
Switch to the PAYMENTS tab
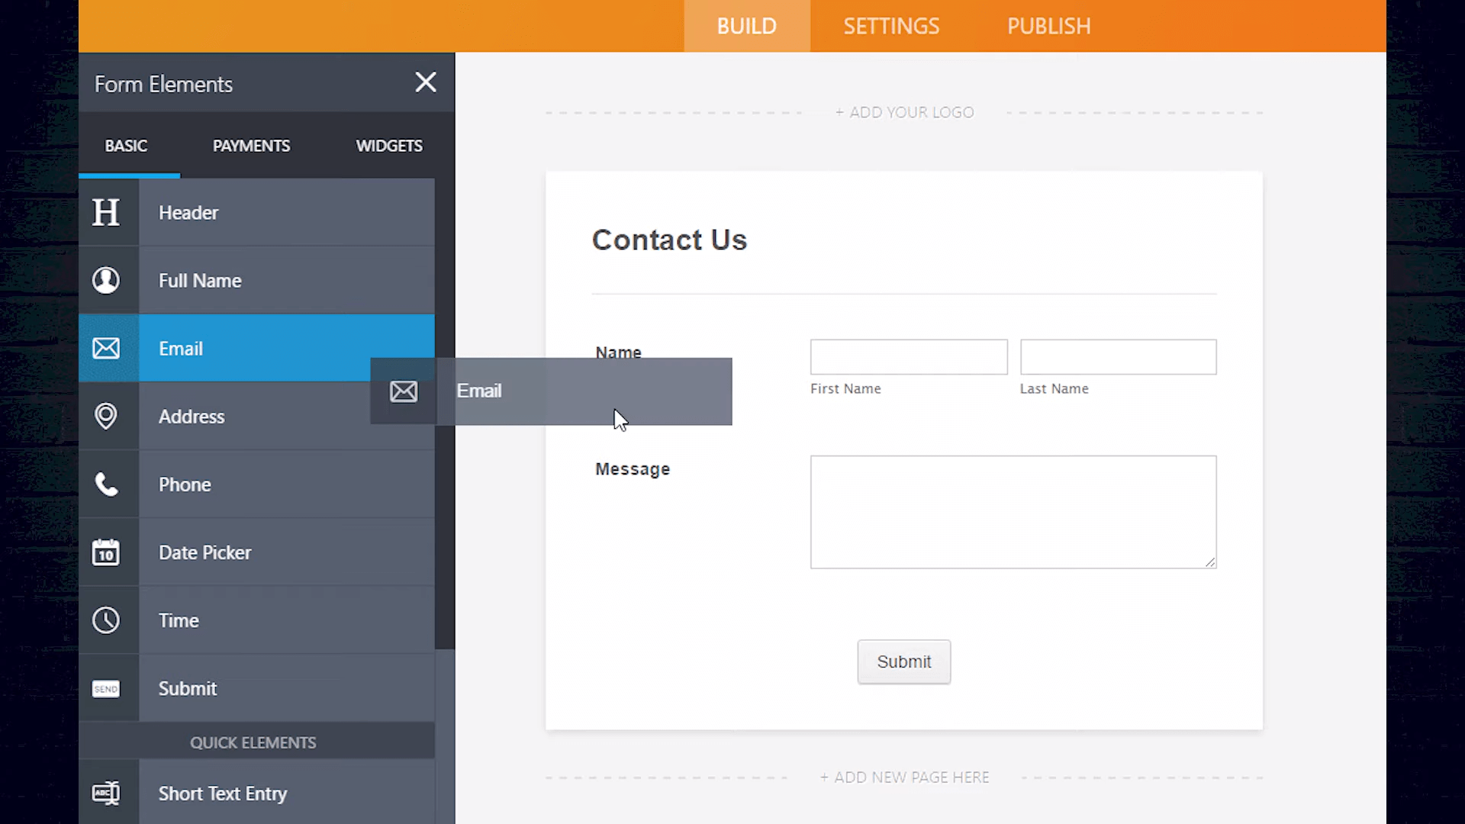coord(252,145)
